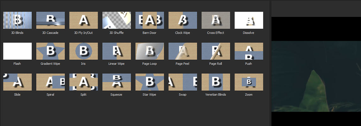Image resolution: width=361 pixels, height=126 pixels.
Task: Click the Star Wipe transition thumbnail
Action: [150, 82]
